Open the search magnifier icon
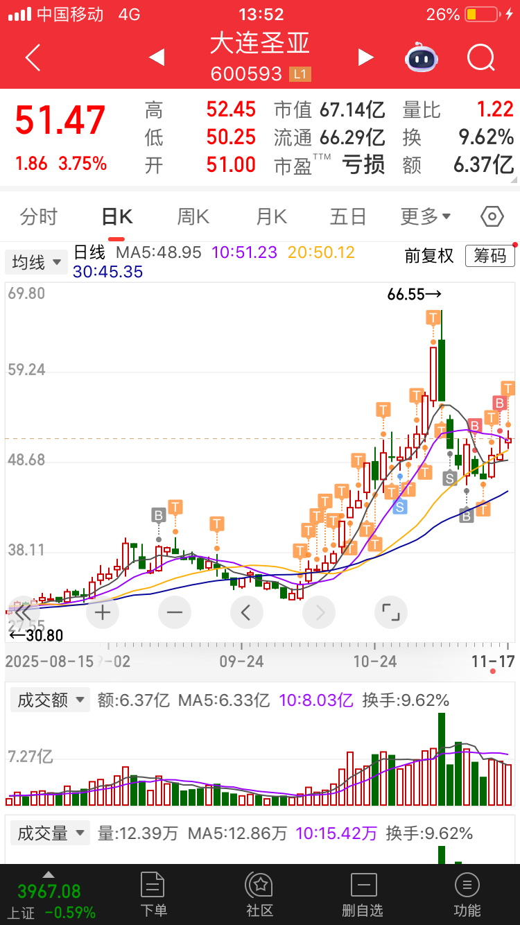The width and height of the screenshot is (520, 925). [x=481, y=58]
